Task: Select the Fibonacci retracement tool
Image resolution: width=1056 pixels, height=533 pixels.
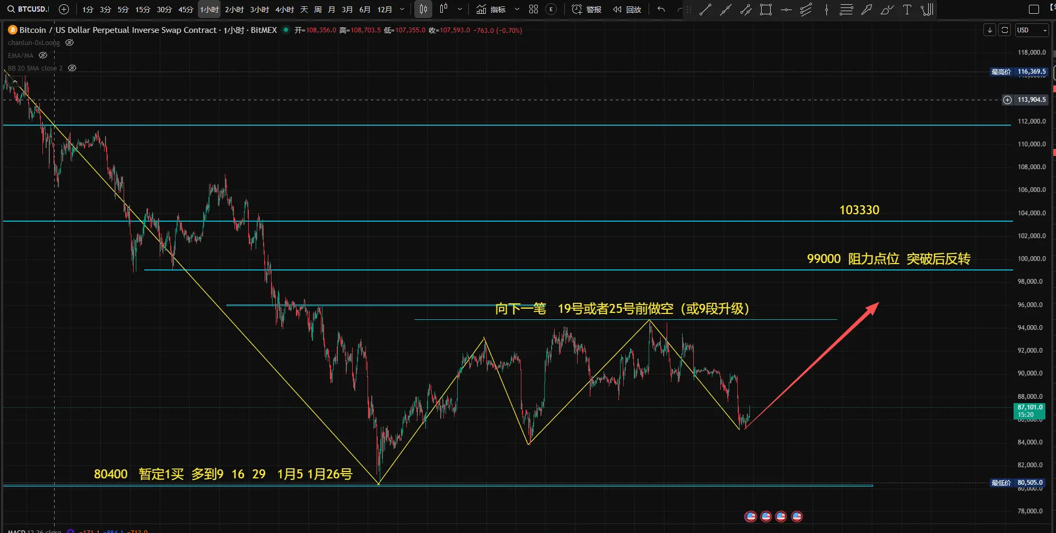Action: click(x=846, y=10)
